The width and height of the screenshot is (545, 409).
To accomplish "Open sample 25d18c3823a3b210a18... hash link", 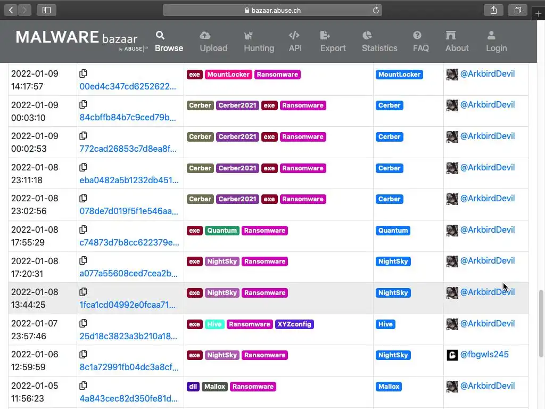I will point(128,336).
